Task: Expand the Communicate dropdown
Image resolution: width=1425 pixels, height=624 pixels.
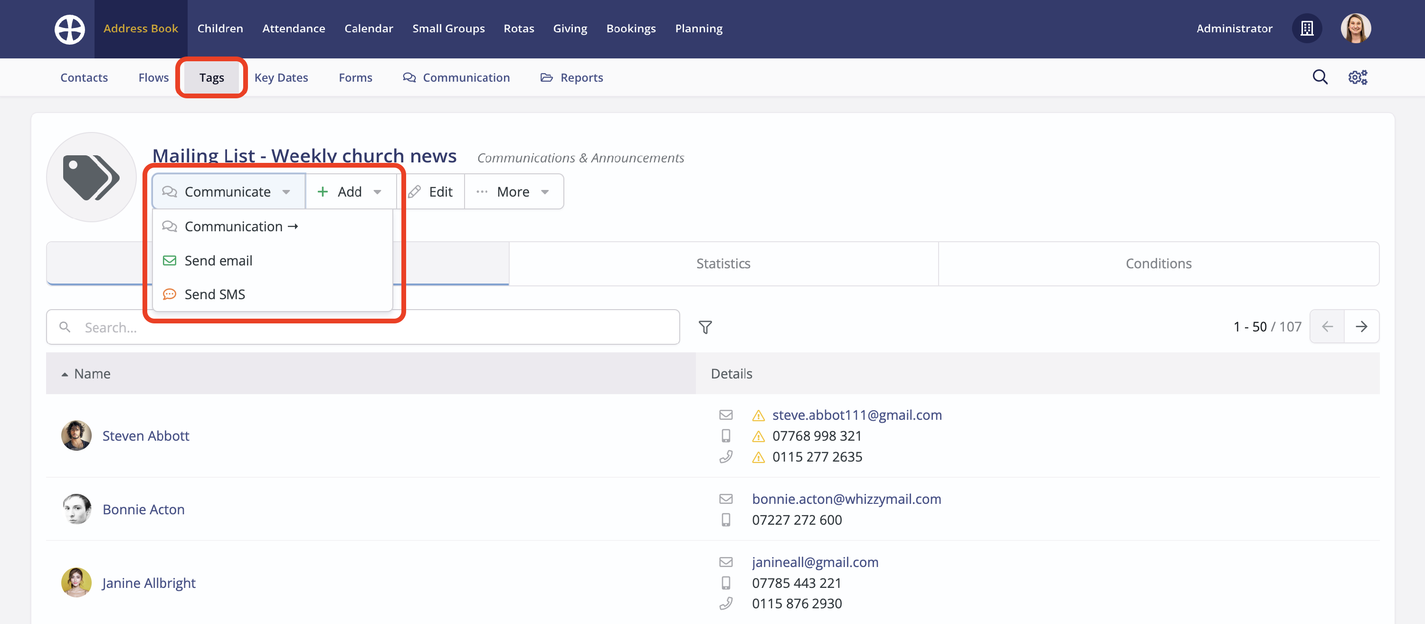Action: tap(228, 191)
